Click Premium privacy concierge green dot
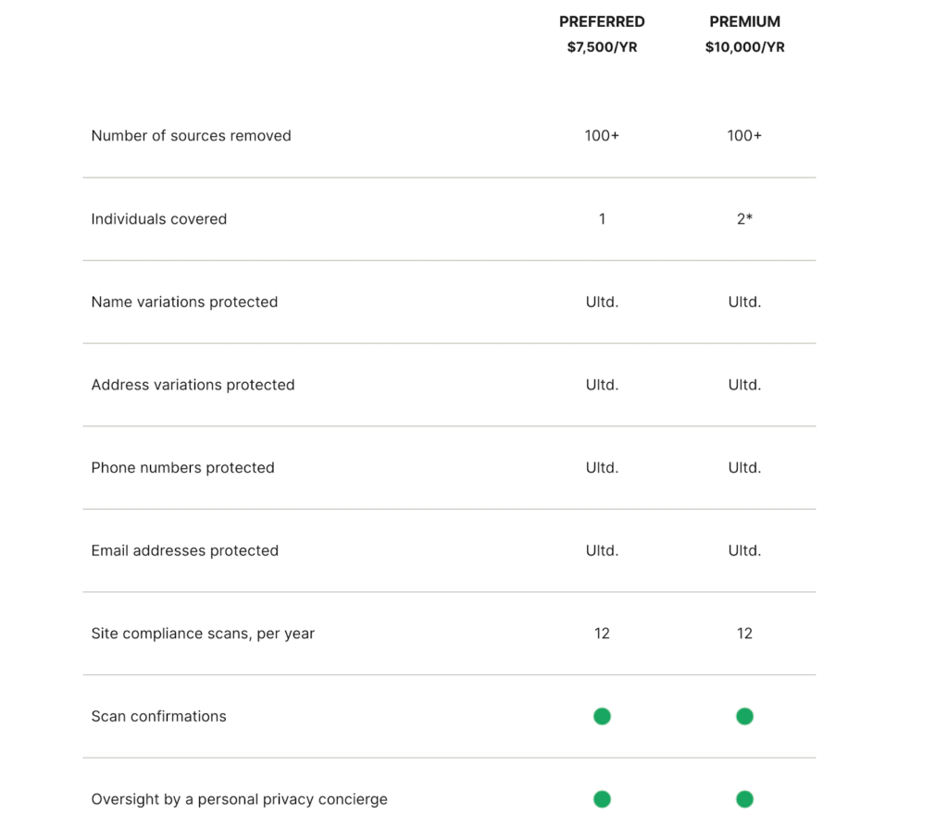This screenshot has width=948, height=826. click(x=744, y=799)
